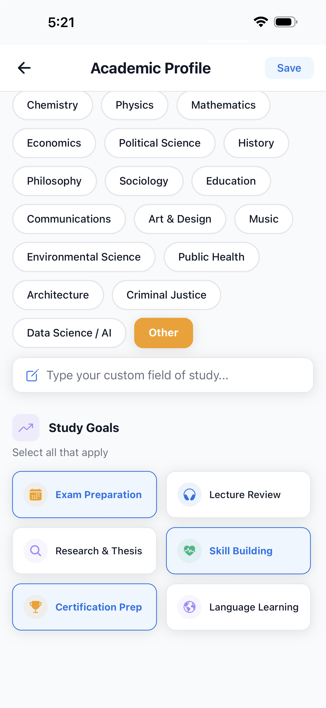Tap the back arrow icon
326x708 pixels.
coord(24,68)
